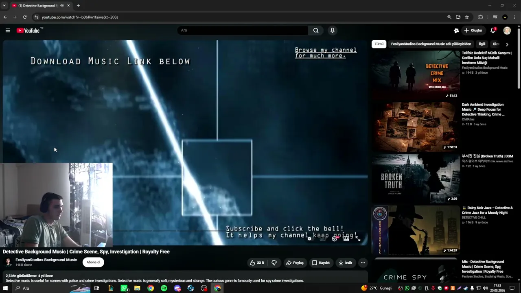Open Chrome extensions puzzle icon
The width and height of the screenshot is (521, 293).
point(481,17)
